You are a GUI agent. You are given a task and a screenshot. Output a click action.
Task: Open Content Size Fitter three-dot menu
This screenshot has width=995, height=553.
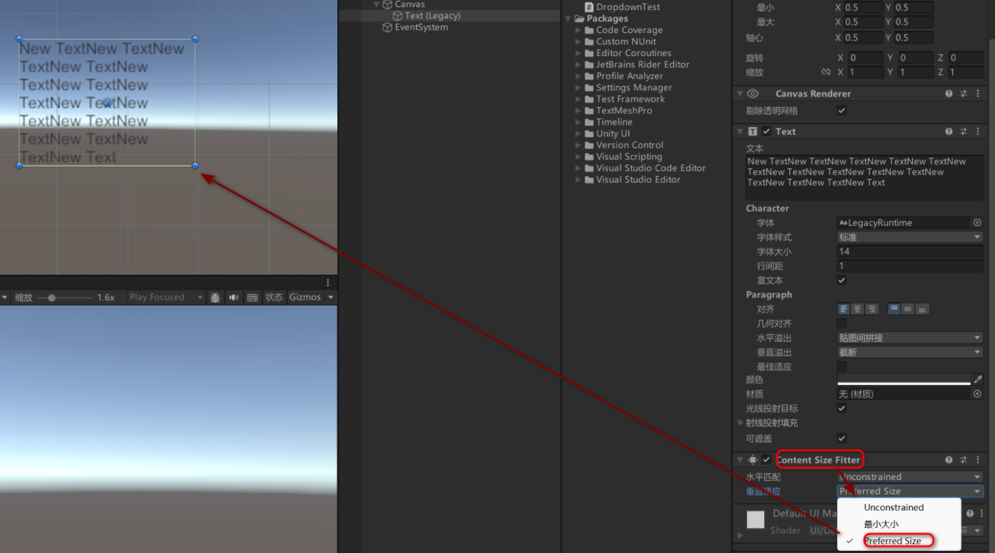tap(977, 460)
